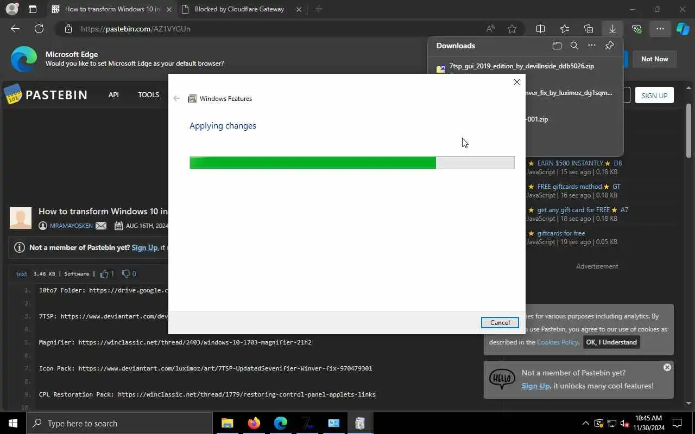Image resolution: width=695 pixels, height=434 pixels.
Task: Open the Collections icon in toolbar
Action: (589, 29)
